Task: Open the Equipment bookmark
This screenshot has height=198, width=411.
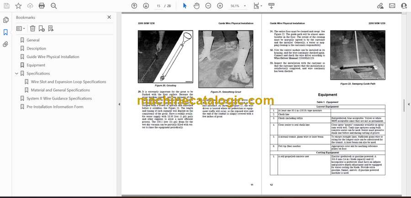Action: tap(36, 65)
